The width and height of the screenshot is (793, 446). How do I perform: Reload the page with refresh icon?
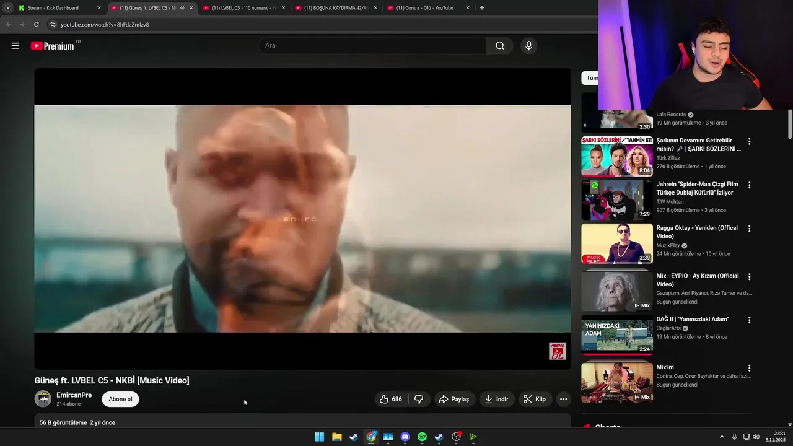(x=36, y=24)
